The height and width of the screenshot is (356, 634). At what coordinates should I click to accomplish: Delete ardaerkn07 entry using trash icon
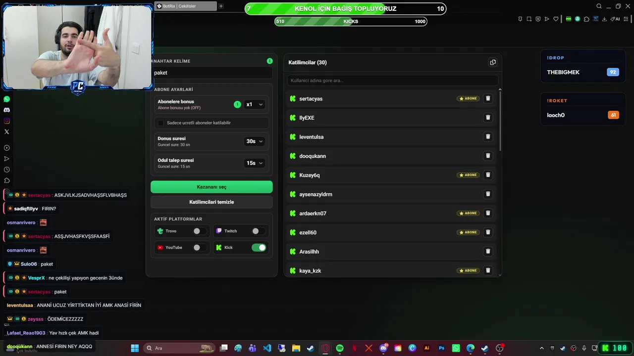pos(488,213)
